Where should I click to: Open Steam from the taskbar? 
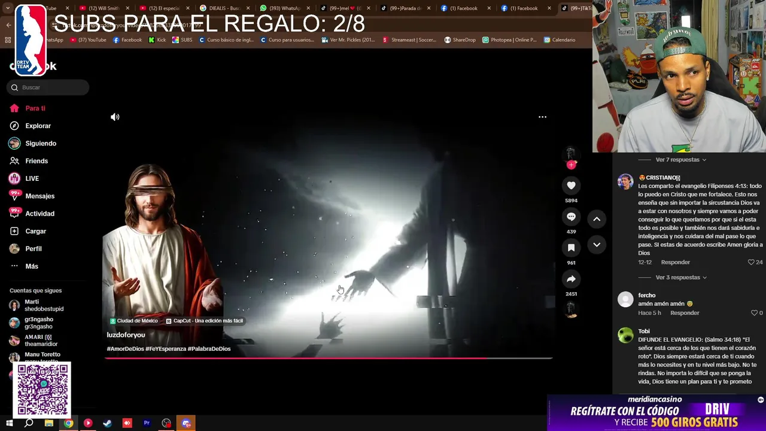coord(108,423)
